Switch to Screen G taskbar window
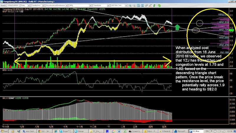Image resolution: width=236 pixels, height=133 pixels. 135,131
